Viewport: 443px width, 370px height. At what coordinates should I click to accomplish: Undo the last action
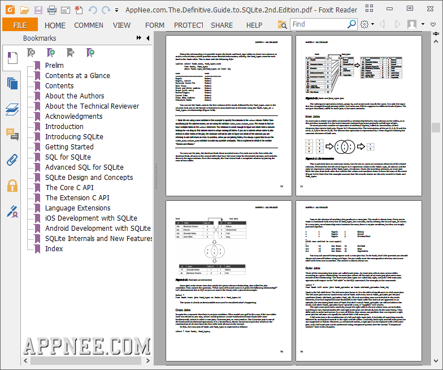[x=93, y=10]
